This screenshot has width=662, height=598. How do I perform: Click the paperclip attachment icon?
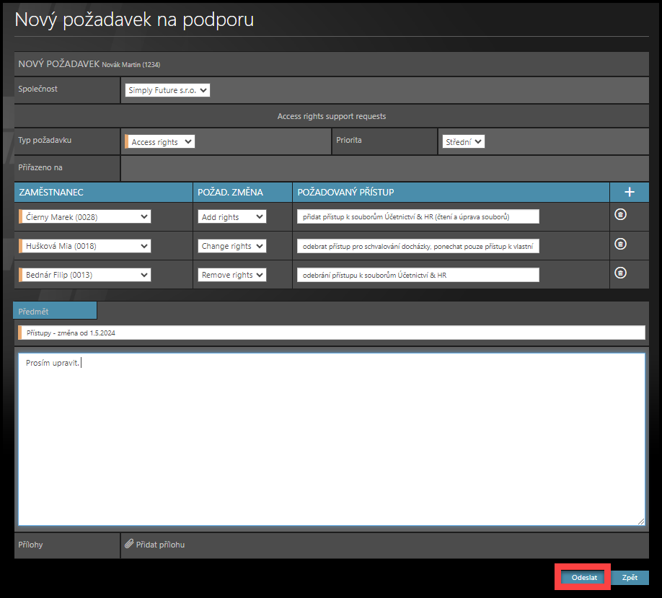pyautogui.click(x=129, y=545)
